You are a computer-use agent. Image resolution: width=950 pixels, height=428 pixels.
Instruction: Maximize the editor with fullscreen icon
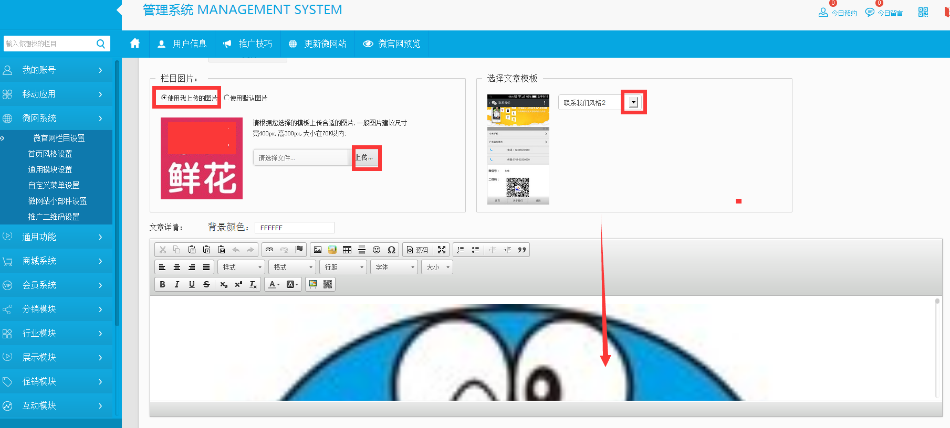[442, 250]
